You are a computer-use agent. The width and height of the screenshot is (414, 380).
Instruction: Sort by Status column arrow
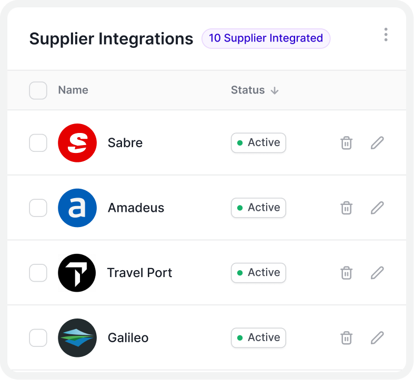click(274, 90)
